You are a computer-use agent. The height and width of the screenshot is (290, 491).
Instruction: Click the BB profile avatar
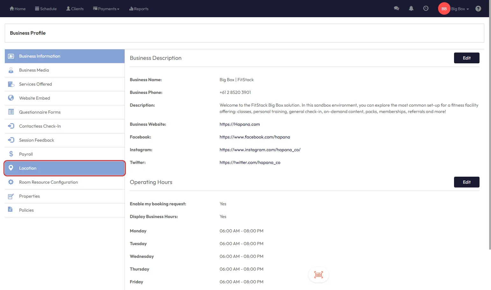coord(444,9)
